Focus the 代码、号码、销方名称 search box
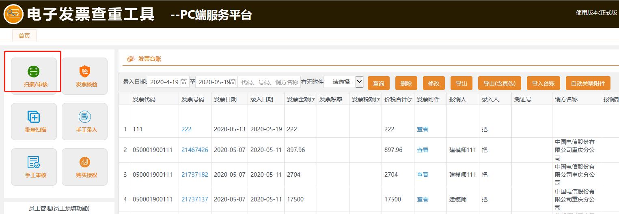Image resolution: width=619 pixels, height=214 pixels. (269, 82)
